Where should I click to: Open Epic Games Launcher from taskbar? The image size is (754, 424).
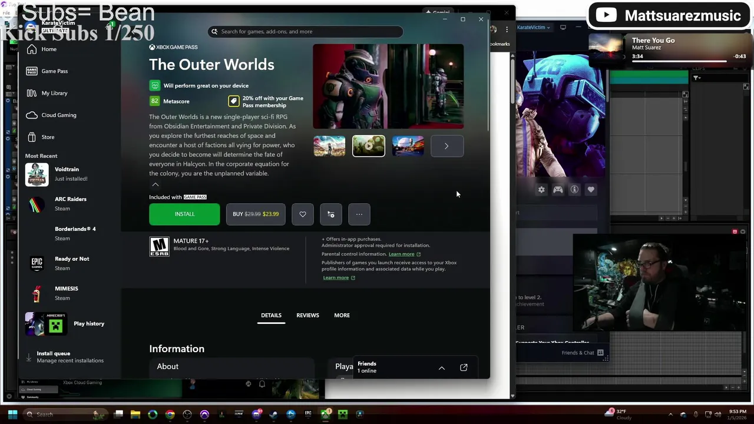pyautogui.click(x=308, y=414)
